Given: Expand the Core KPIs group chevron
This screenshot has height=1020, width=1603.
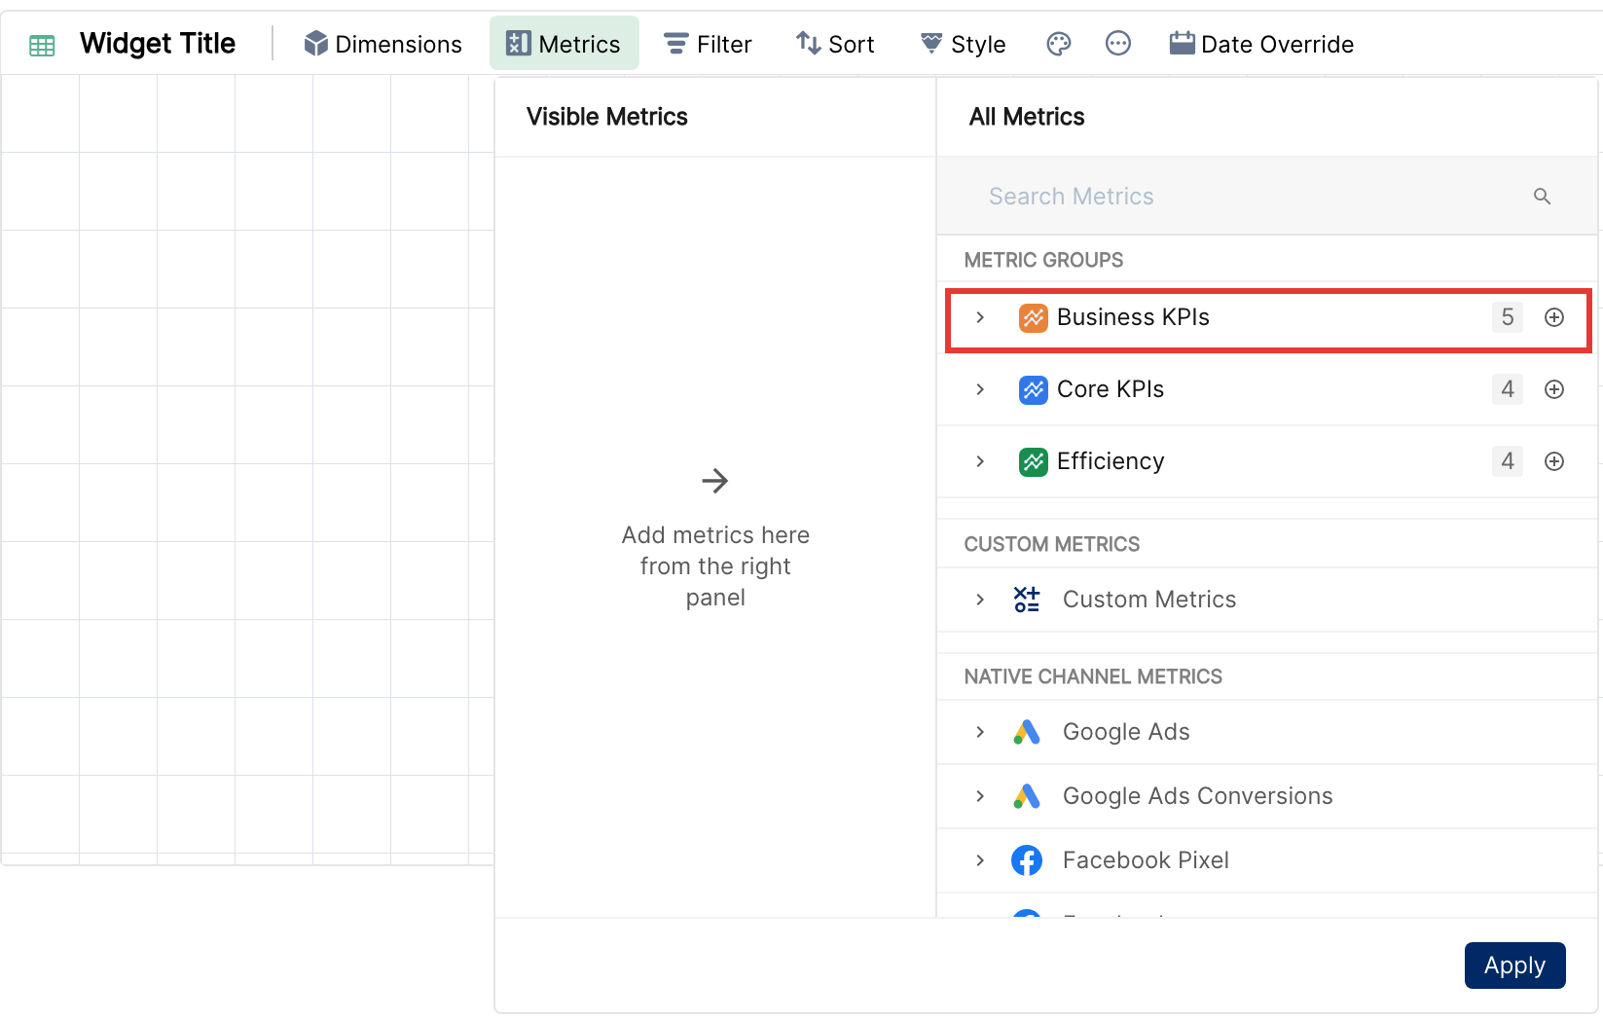Looking at the screenshot, I should click(x=980, y=389).
